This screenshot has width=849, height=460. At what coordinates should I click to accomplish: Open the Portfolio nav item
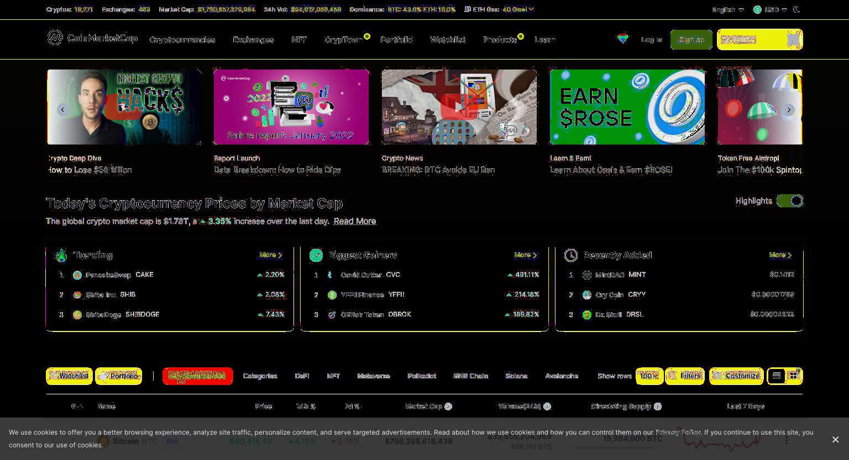coord(396,40)
